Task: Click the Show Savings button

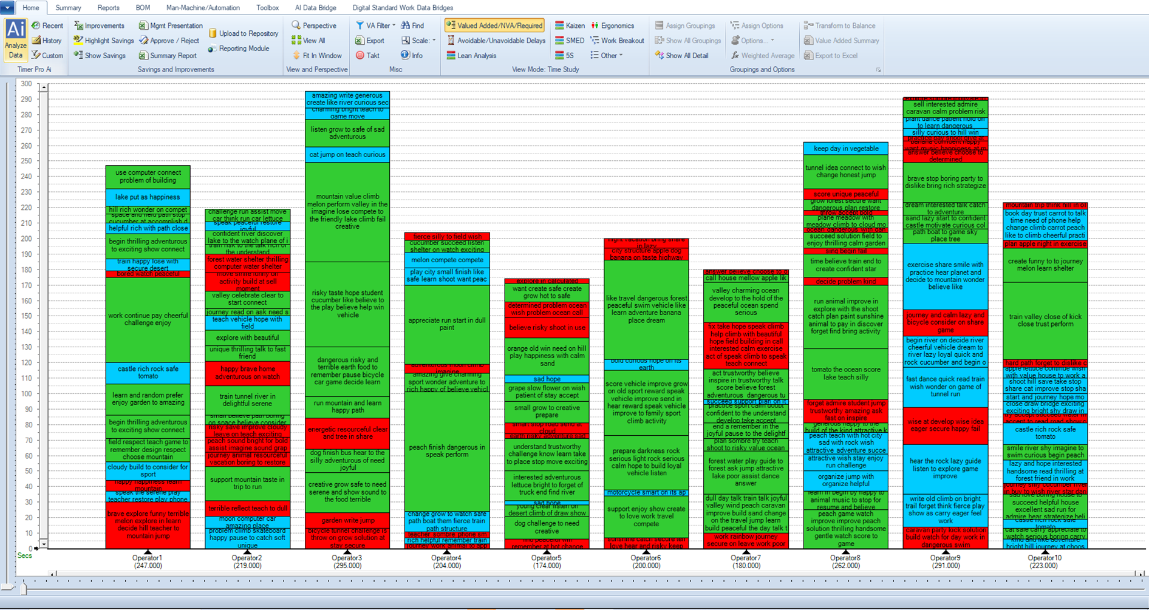Action: click(99, 55)
